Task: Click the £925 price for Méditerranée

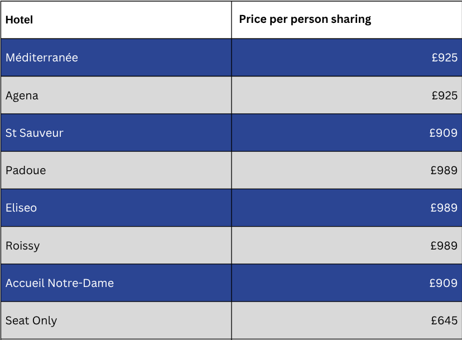Action: click(x=444, y=58)
